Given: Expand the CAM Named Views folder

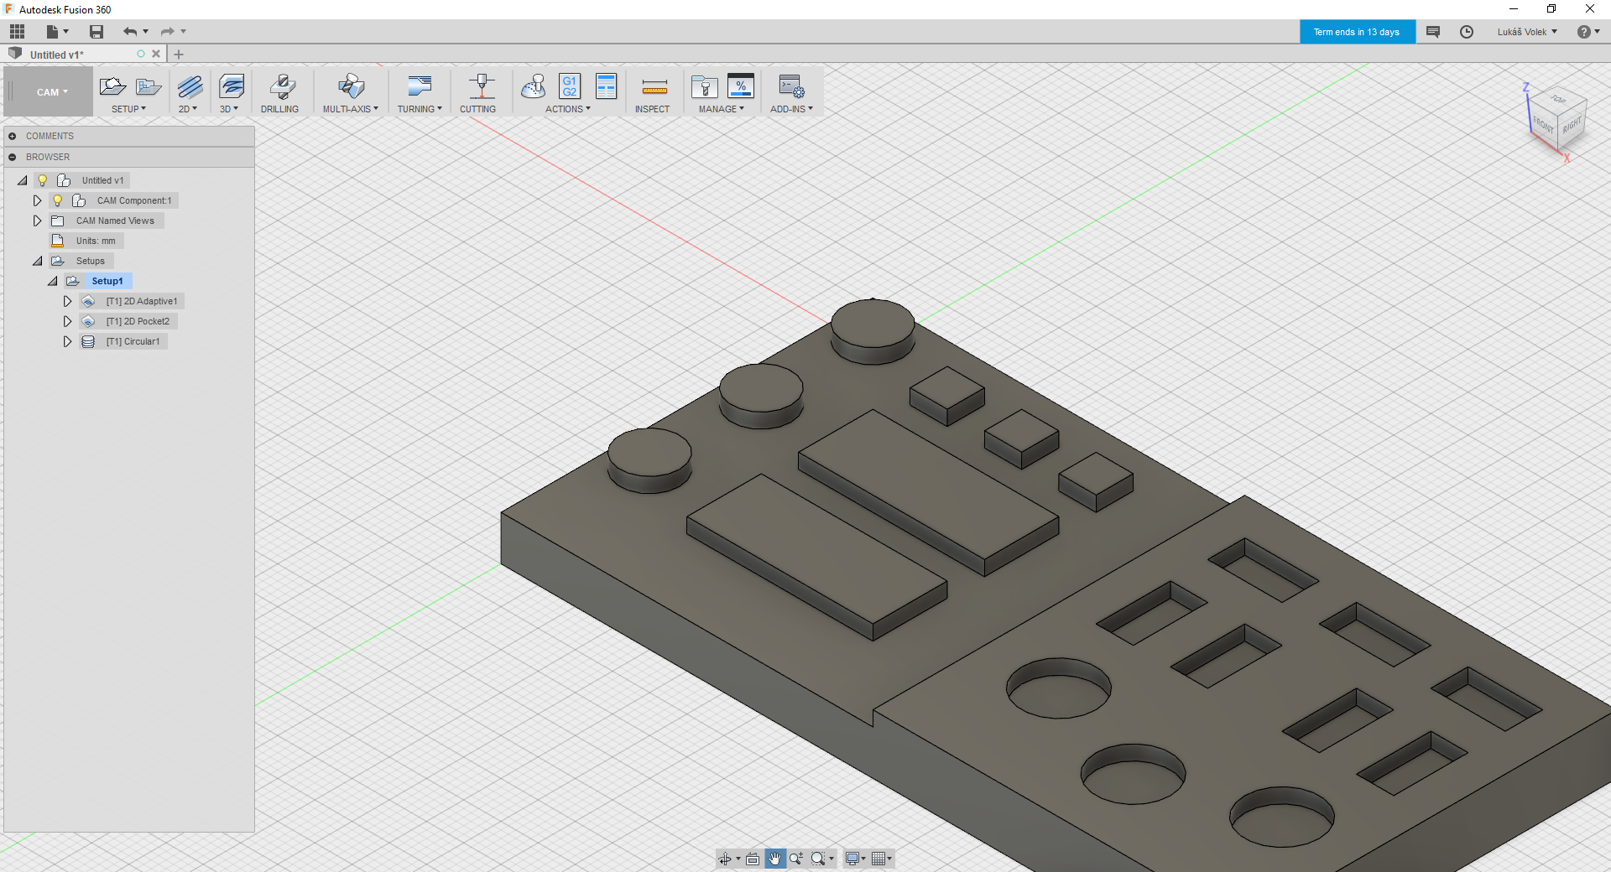Looking at the screenshot, I should 37,221.
